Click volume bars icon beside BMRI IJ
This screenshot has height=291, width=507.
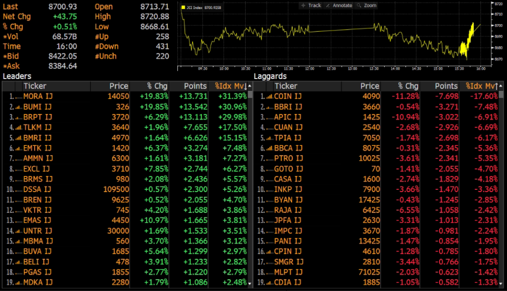(18, 138)
